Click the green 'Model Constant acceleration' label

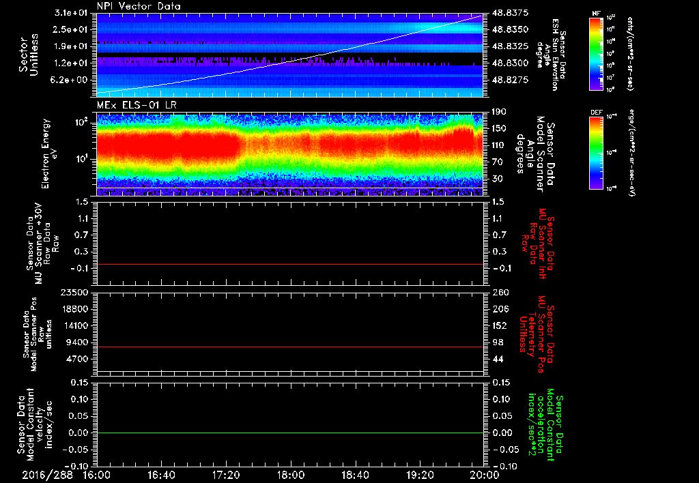click(x=545, y=424)
